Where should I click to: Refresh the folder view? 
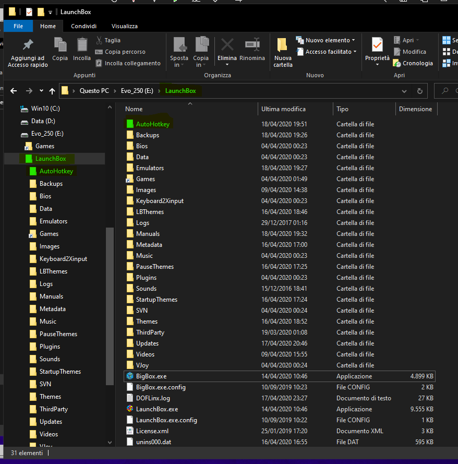pos(419,91)
